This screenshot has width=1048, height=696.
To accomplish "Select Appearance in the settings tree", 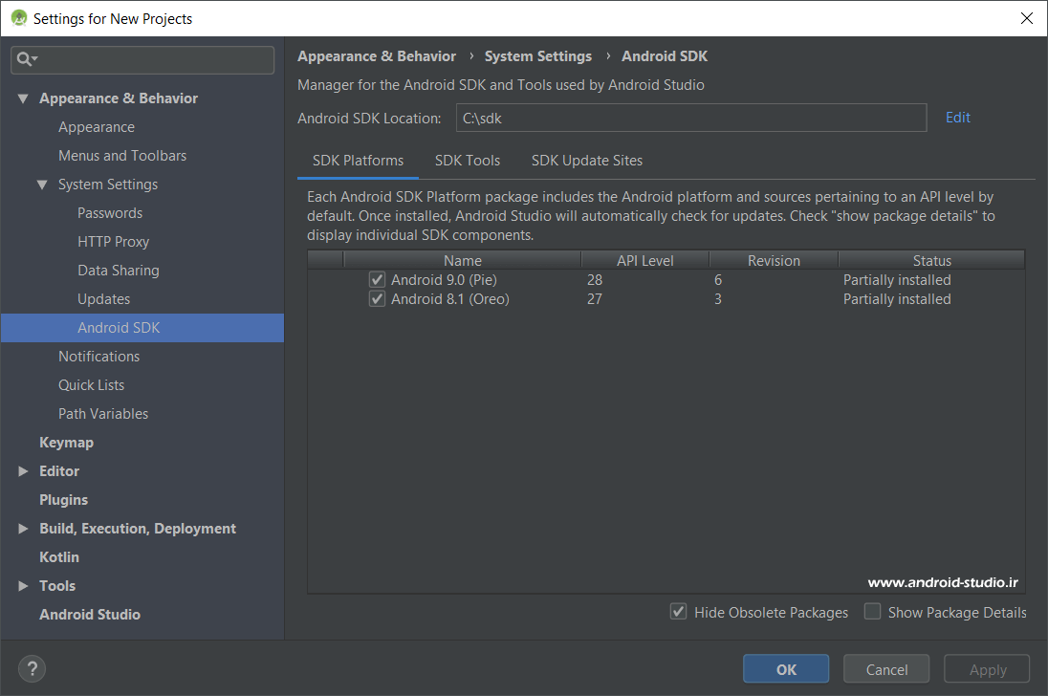I will point(97,127).
